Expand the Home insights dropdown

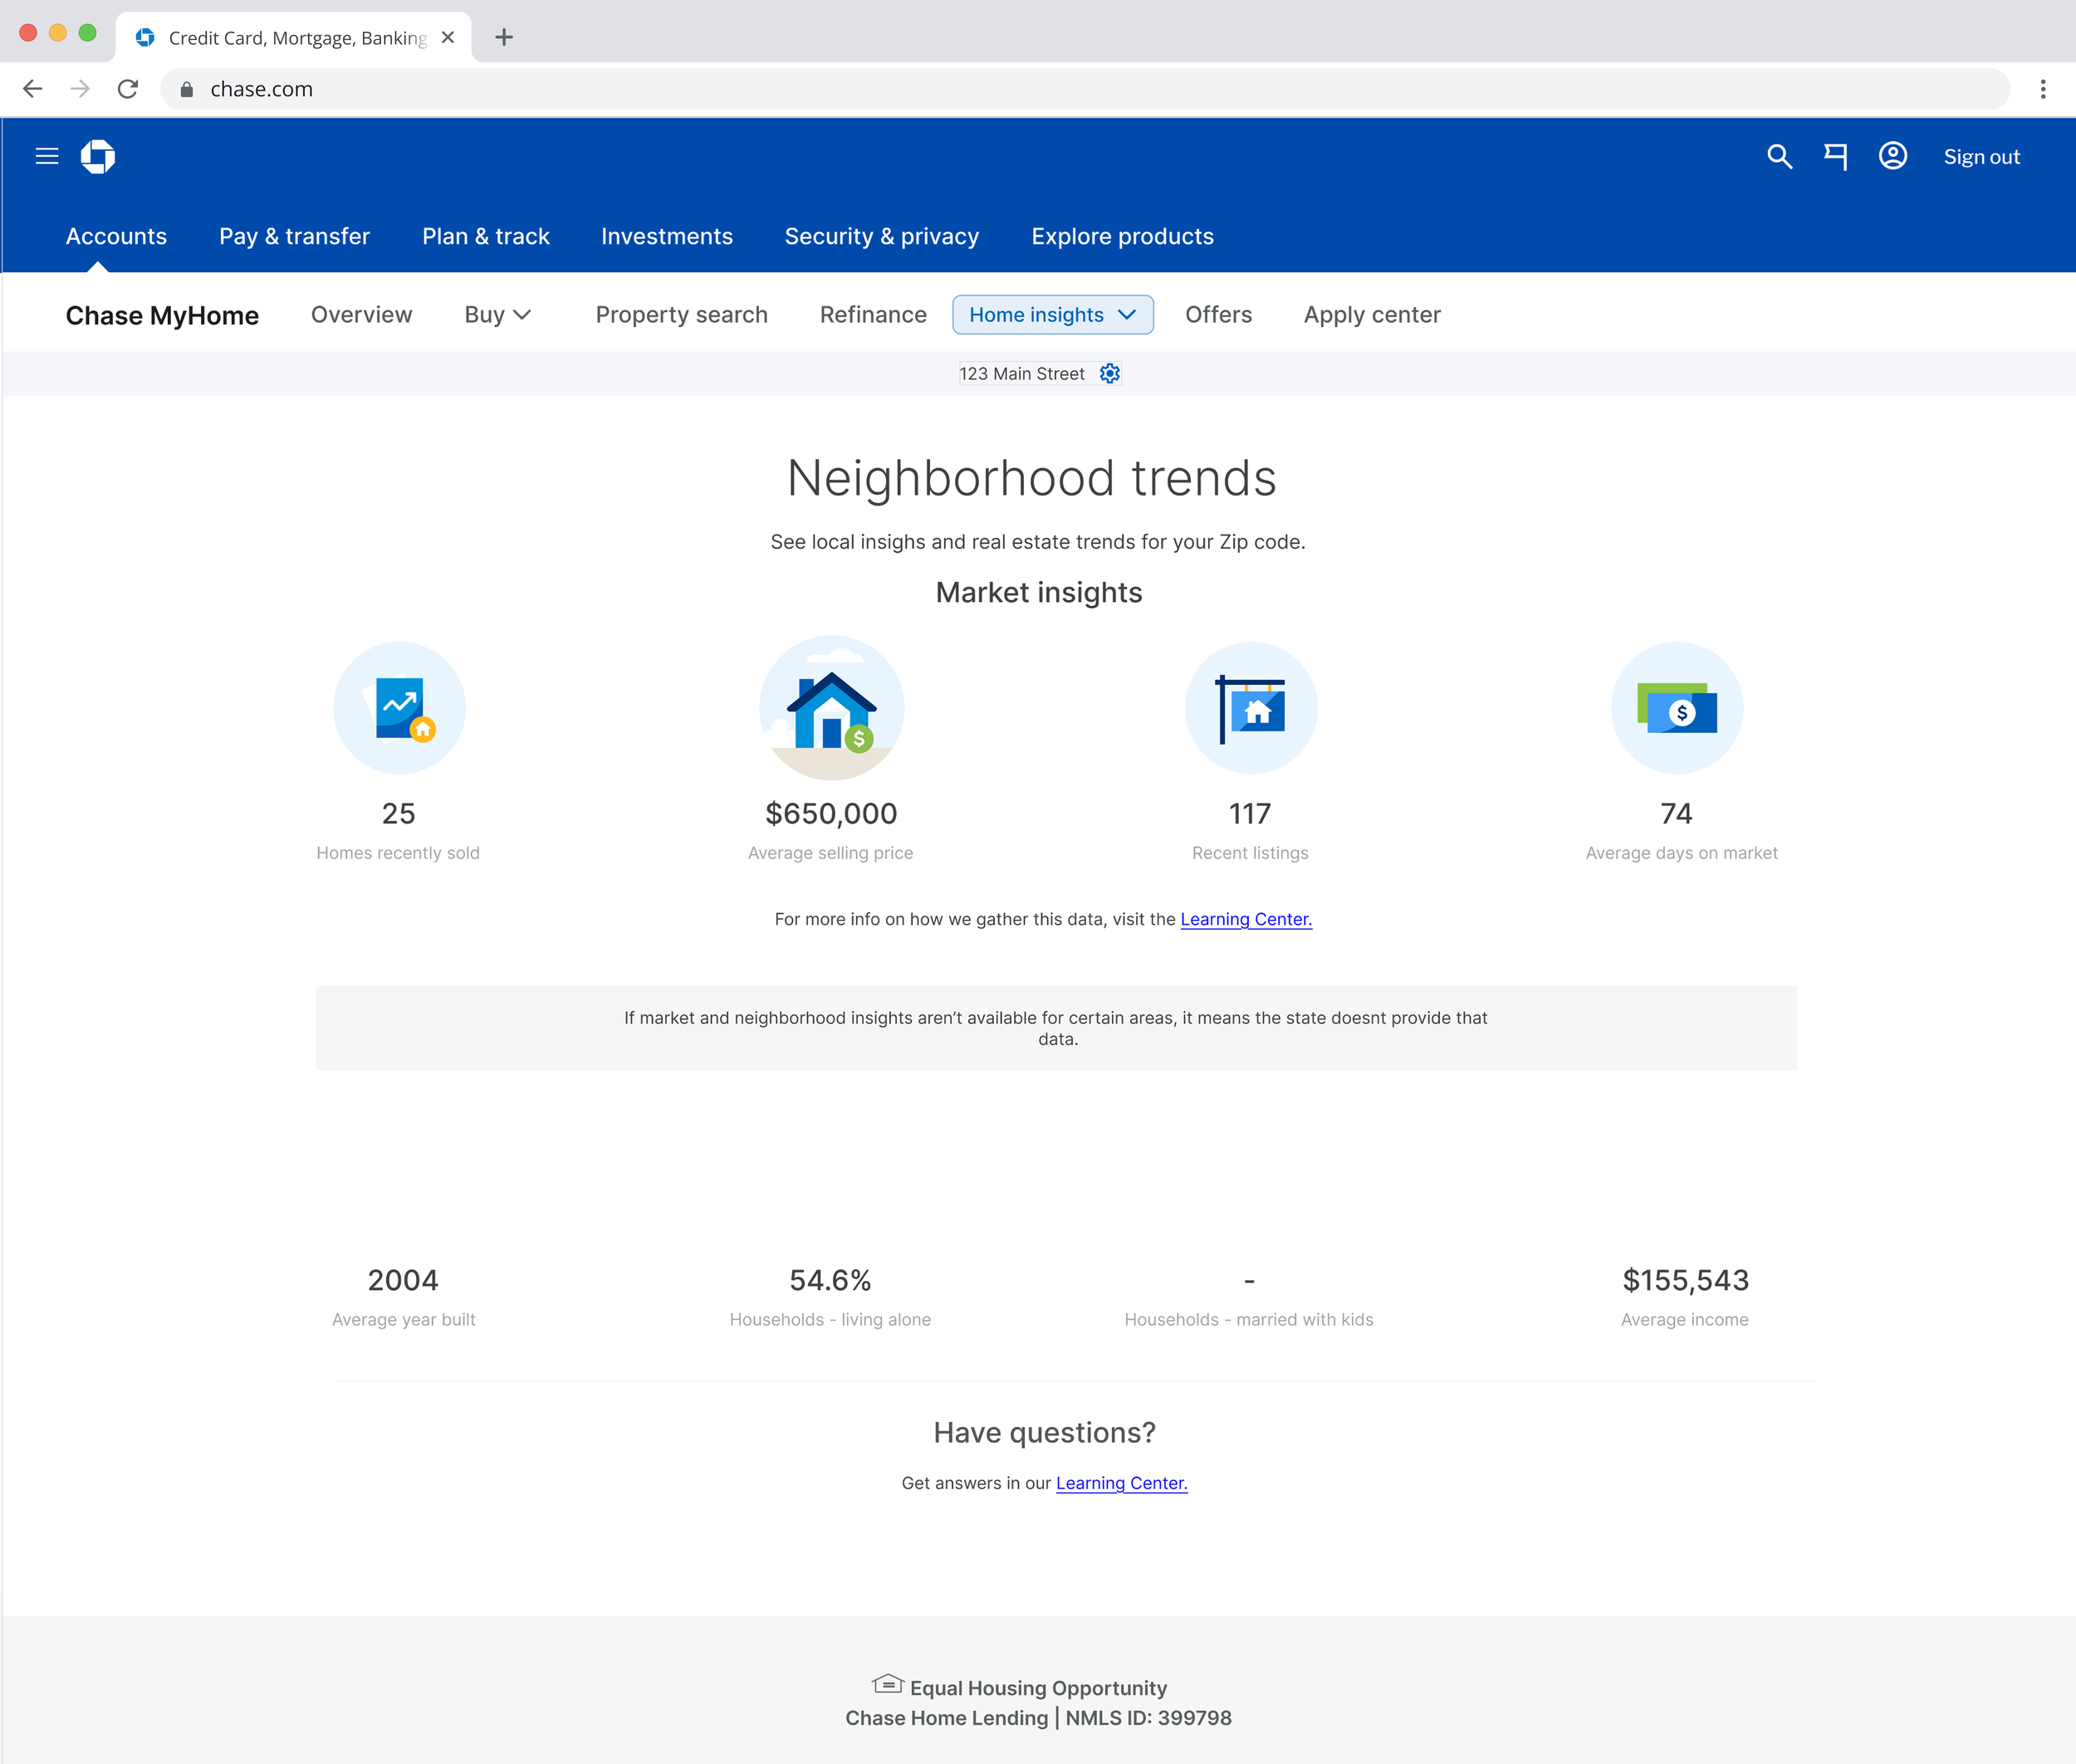click(1052, 315)
